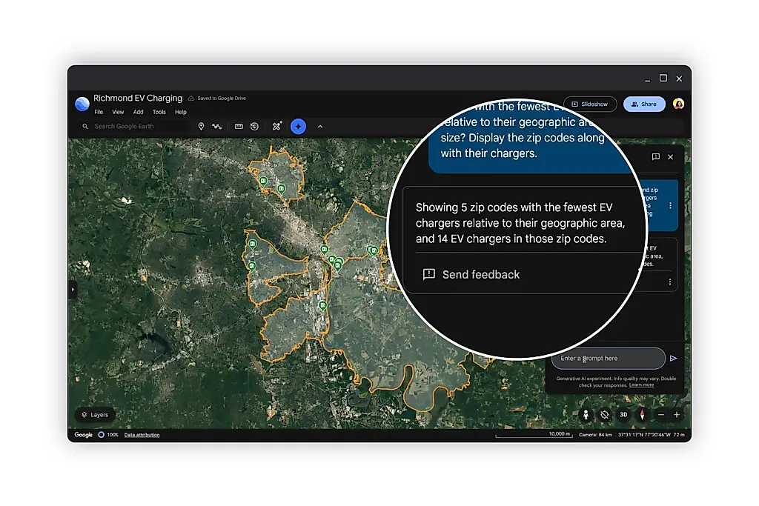Click the 100% loading indicator circle
Screen dimensions: 759x506
pos(101,435)
